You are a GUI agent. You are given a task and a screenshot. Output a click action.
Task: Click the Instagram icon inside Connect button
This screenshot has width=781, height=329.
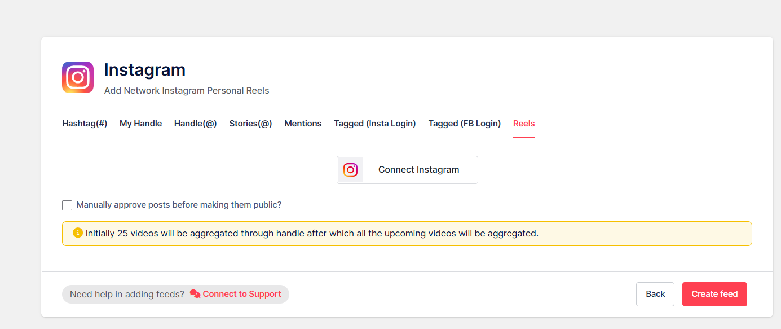click(350, 169)
